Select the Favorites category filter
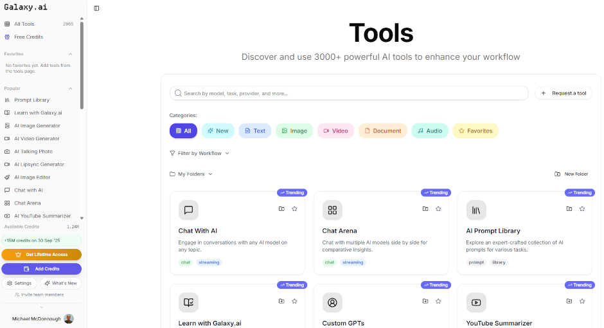Screen dimensions: 604x328 pyautogui.click(x=475, y=131)
